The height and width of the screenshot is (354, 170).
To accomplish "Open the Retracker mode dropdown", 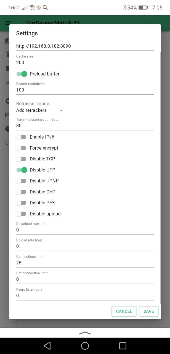I will coord(40,110).
